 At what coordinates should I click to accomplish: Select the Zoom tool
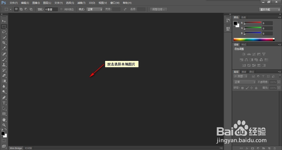click(4, 125)
